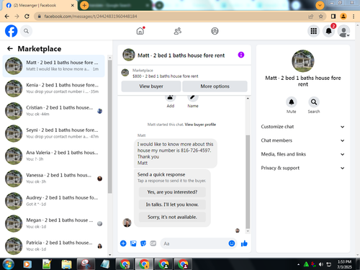Open Chrome's three-dot menu
This screenshot has height=270, width=360.
pos(354,17)
